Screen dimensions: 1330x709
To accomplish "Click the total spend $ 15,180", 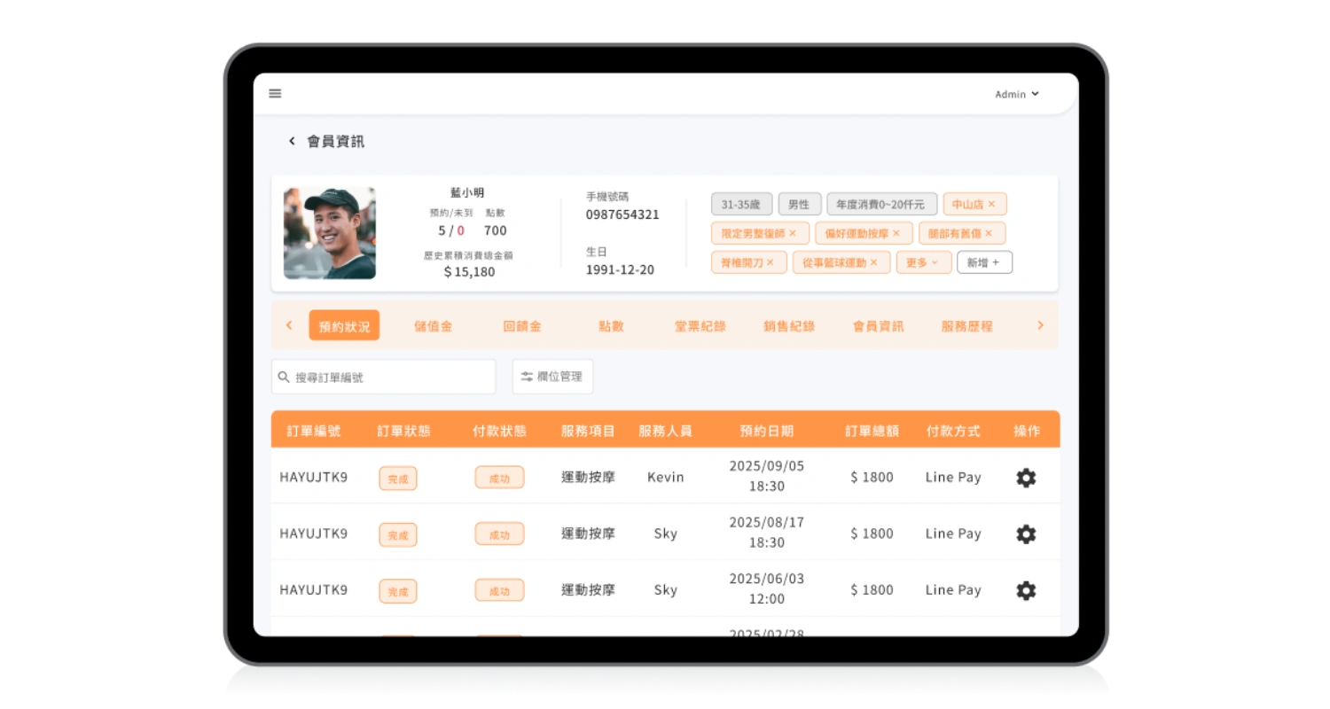I will coord(469,272).
